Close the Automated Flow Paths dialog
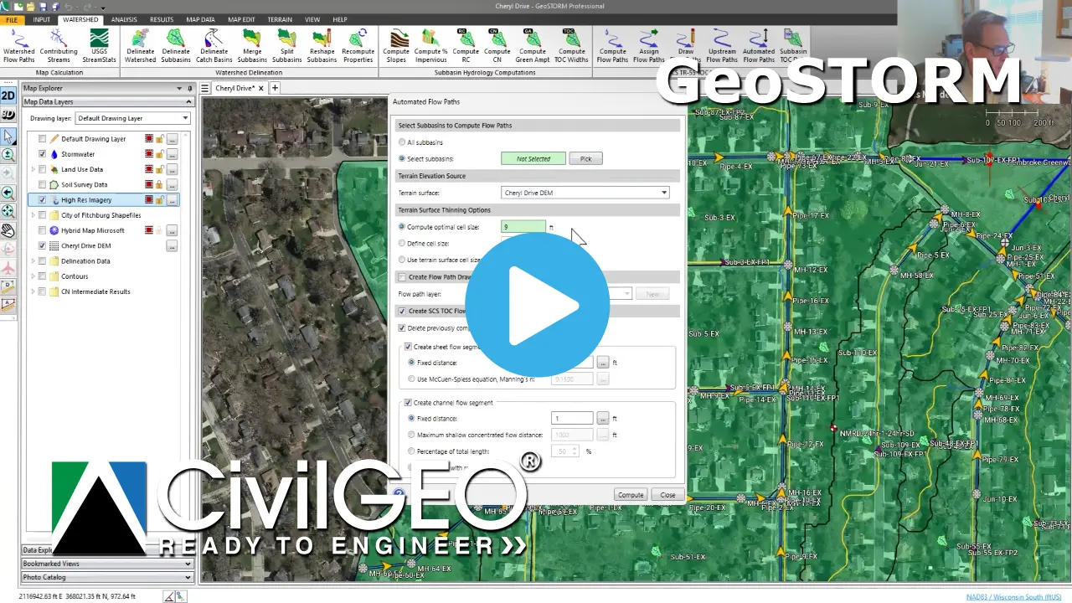Image resolution: width=1072 pixels, height=603 pixels. click(x=667, y=495)
